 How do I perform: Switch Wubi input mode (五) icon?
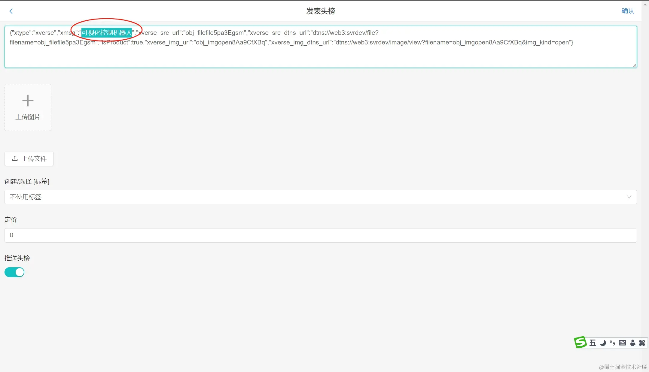[593, 343]
